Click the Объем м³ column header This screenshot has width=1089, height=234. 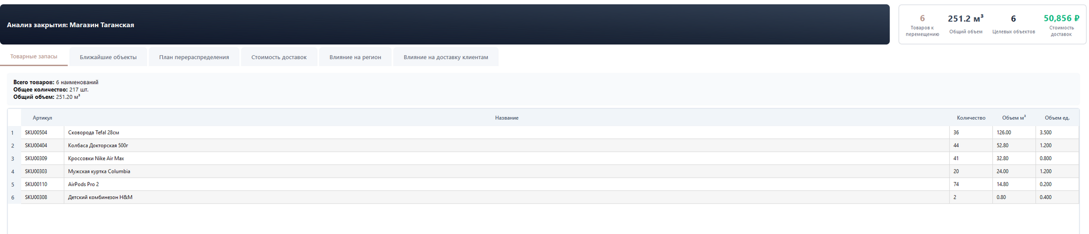pyautogui.click(x=1013, y=118)
